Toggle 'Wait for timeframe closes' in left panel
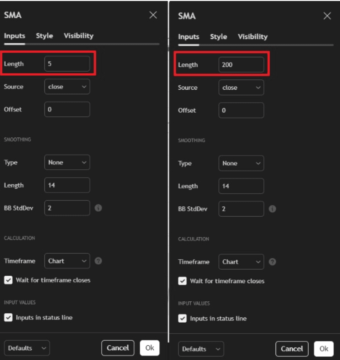This screenshot has width=340, height=360. [8, 280]
